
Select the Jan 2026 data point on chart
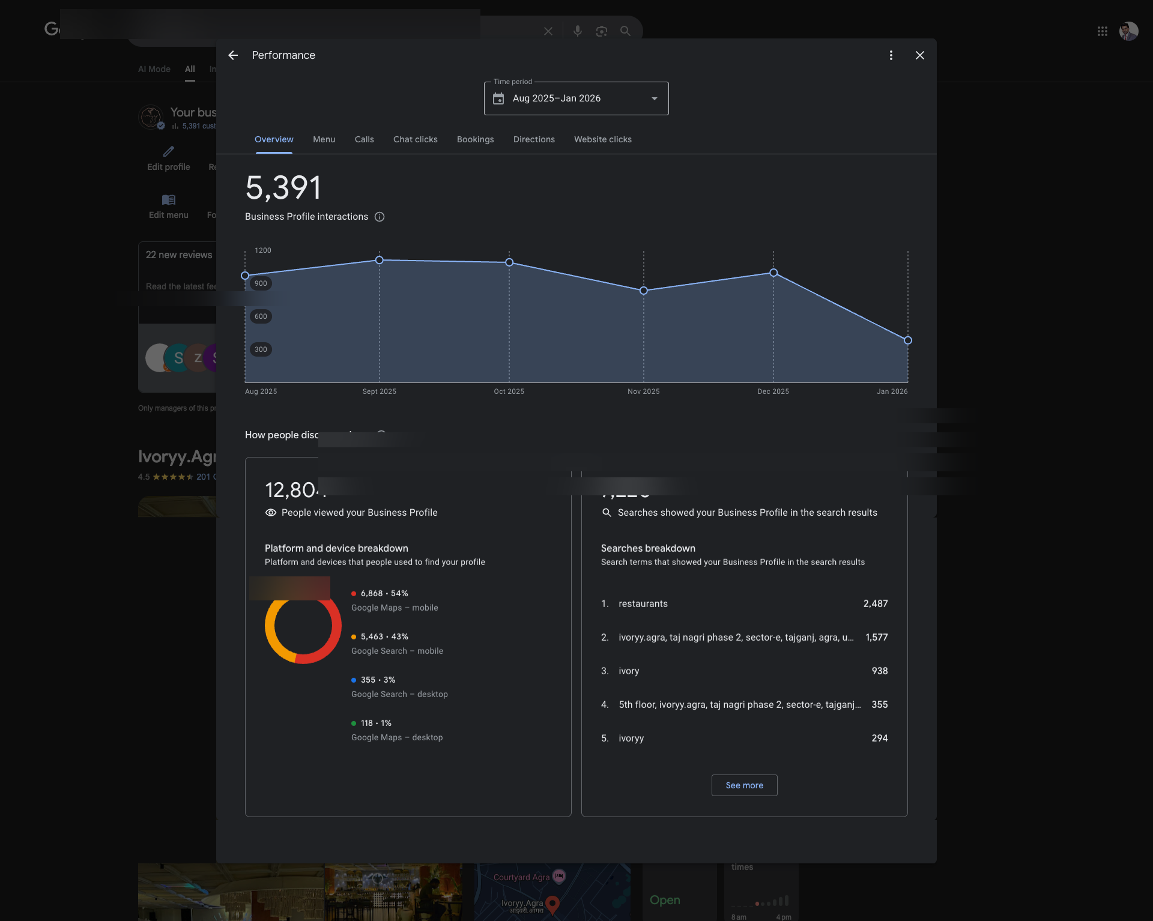tap(908, 340)
